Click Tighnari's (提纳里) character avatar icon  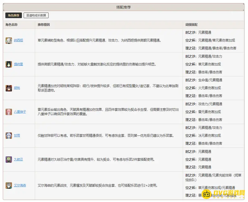(x=9, y=64)
